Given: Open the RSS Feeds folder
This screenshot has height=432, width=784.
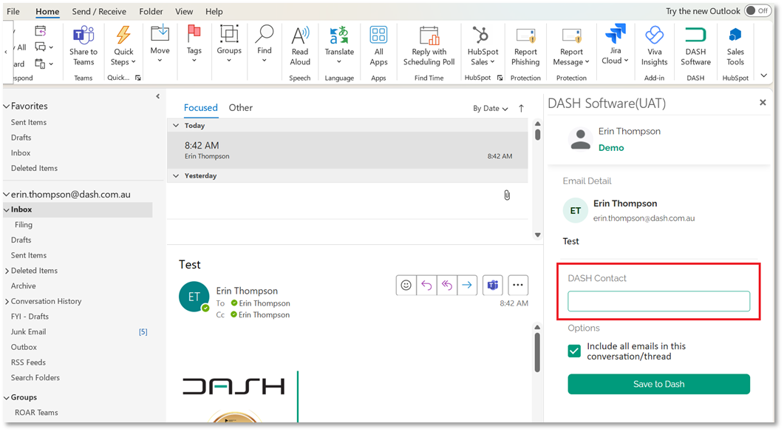Looking at the screenshot, I should [28, 362].
